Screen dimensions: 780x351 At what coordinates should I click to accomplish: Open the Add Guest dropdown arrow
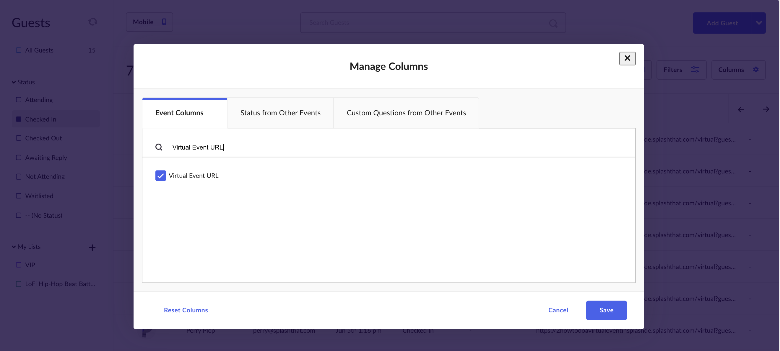coord(759,23)
